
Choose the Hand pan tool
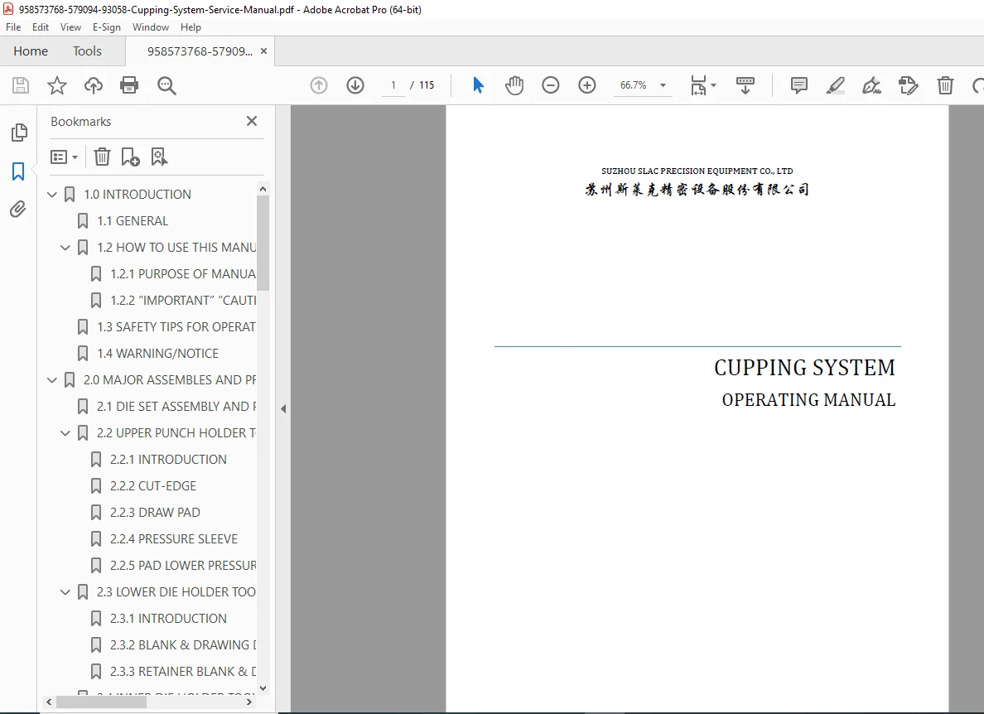pyautogui.click(x=514, y=85)
